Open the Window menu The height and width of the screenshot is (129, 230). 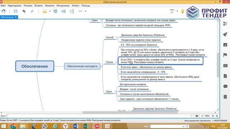(75, 6)
